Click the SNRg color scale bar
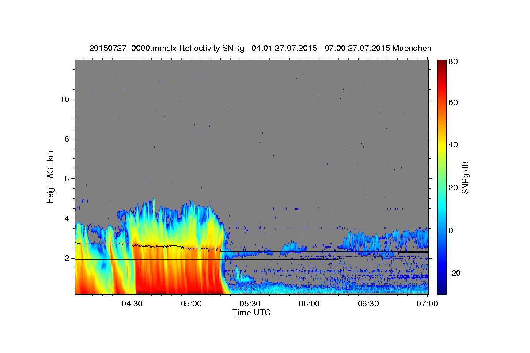 click(x=441, y=177)
